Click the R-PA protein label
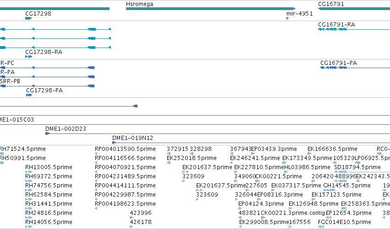 (x=7, y=72)
